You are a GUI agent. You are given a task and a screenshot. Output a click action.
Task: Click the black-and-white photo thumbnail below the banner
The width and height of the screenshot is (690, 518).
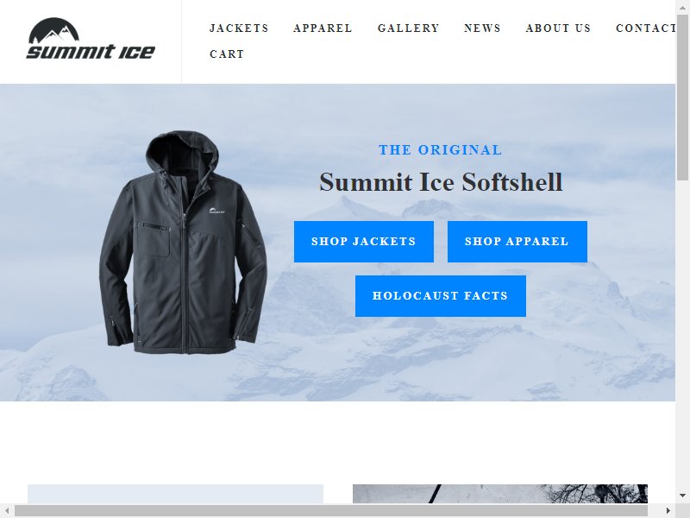click(x=500, y=494)
